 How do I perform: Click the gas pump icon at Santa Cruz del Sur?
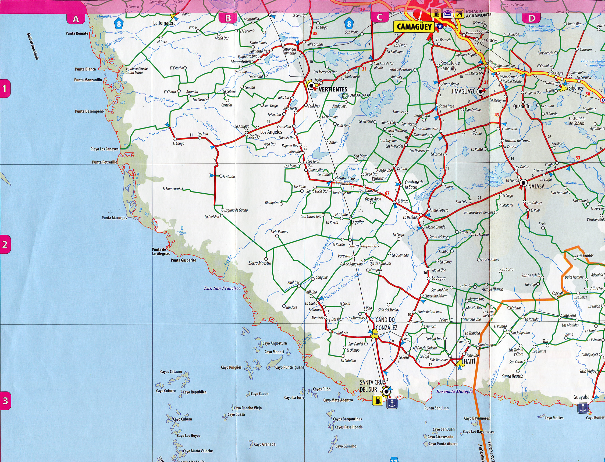click(x=378, y=400)
